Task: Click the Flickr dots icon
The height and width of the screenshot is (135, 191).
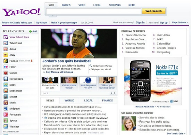Action: point(6,67)
